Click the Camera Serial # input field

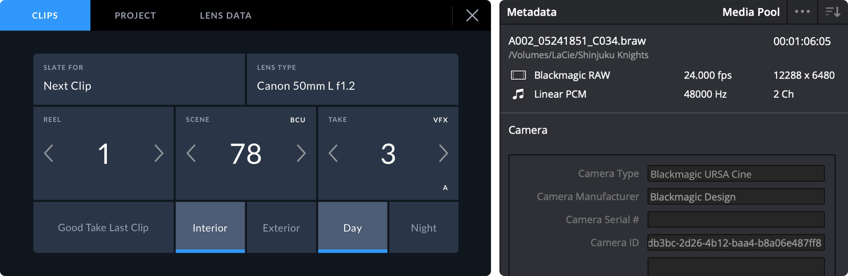[x=736, y=220]
